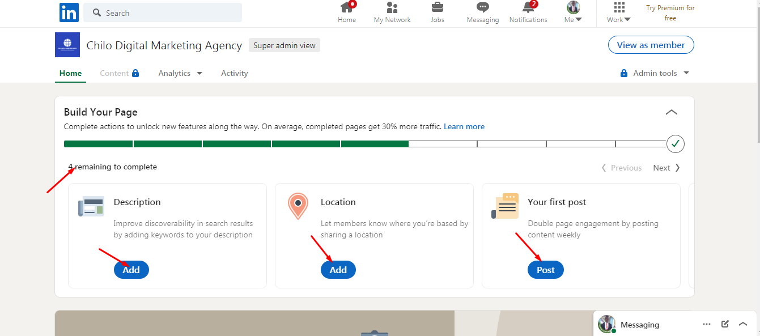760x336 pixels.
Task: Open Notifications bell icon
Action: tap(528, 12)
